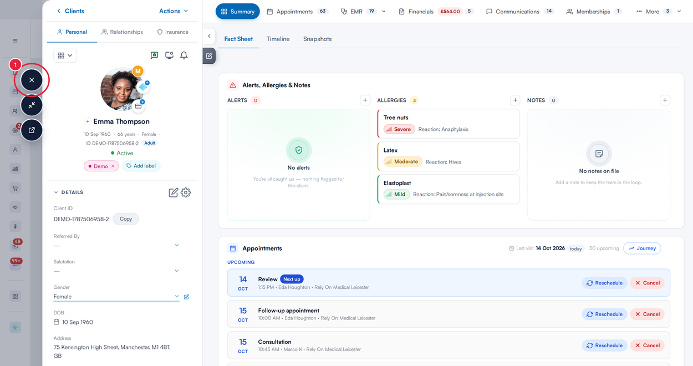Switch to the Timeline view
Image resolution: width=693 pixels, height=366 pixels.
tap(278, 39)
